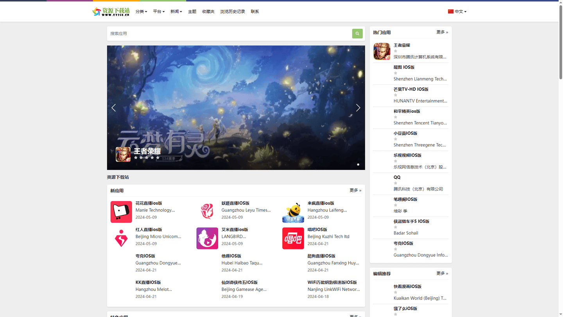Image resolution: width=563 pixels, height=317 pixels.
Task: Open 酷狗直播IOS版 app title
Action: [x=321, y=256]
